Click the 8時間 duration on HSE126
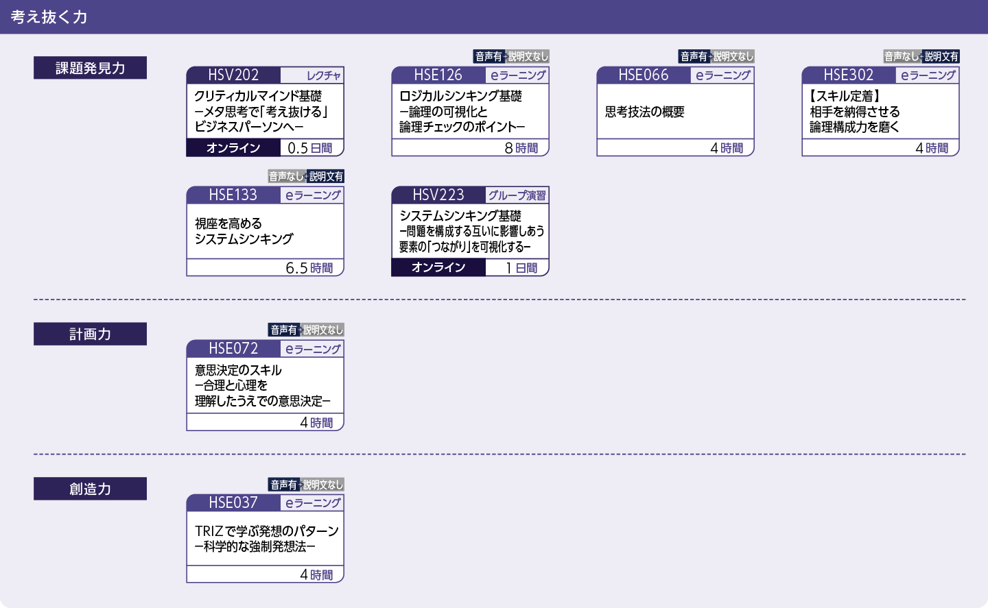 521,148
